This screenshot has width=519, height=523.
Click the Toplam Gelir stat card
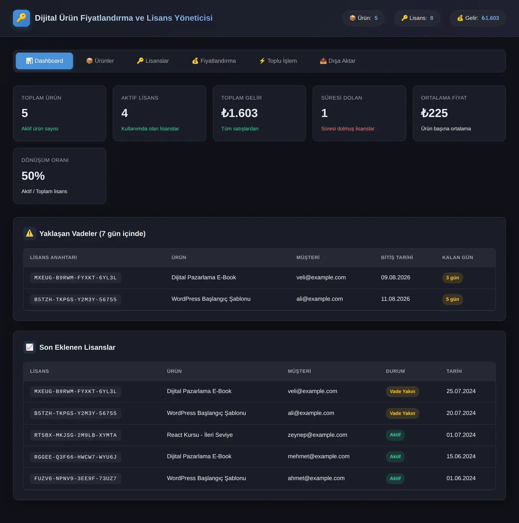tap(259, 113)
